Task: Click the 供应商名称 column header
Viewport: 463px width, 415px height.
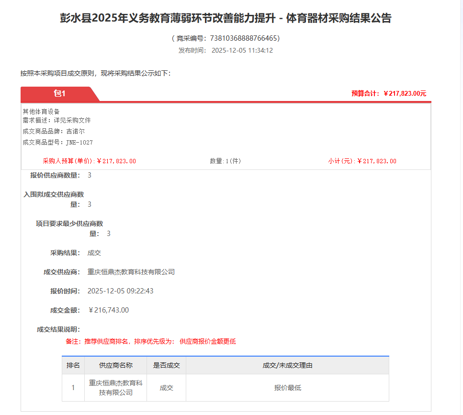Action: pyautogui.click(x=115, y=366)
